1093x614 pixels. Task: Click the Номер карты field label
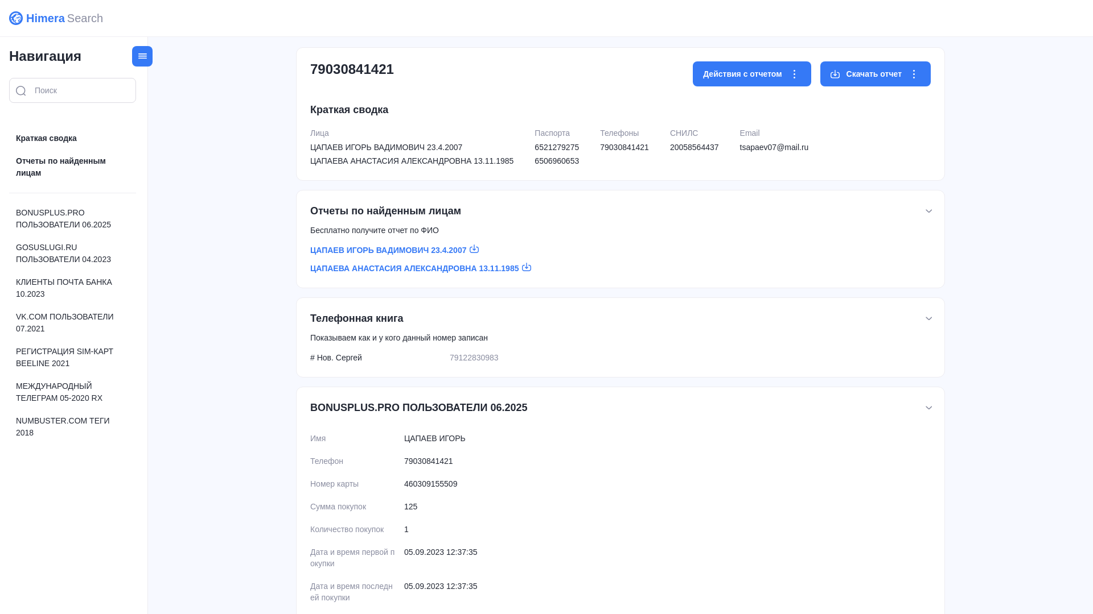point(334,484)
